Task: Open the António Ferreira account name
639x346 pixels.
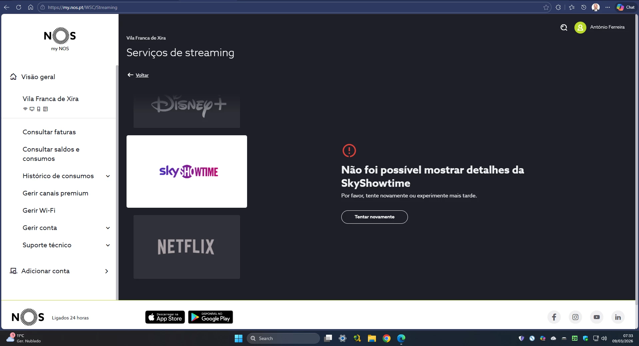Action: coord(607,27)
